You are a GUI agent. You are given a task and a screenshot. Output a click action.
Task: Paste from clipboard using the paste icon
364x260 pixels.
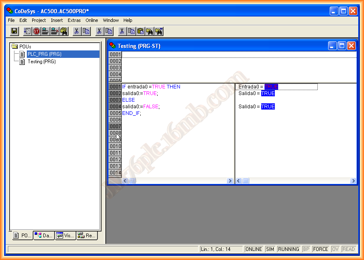click(140, 31)
